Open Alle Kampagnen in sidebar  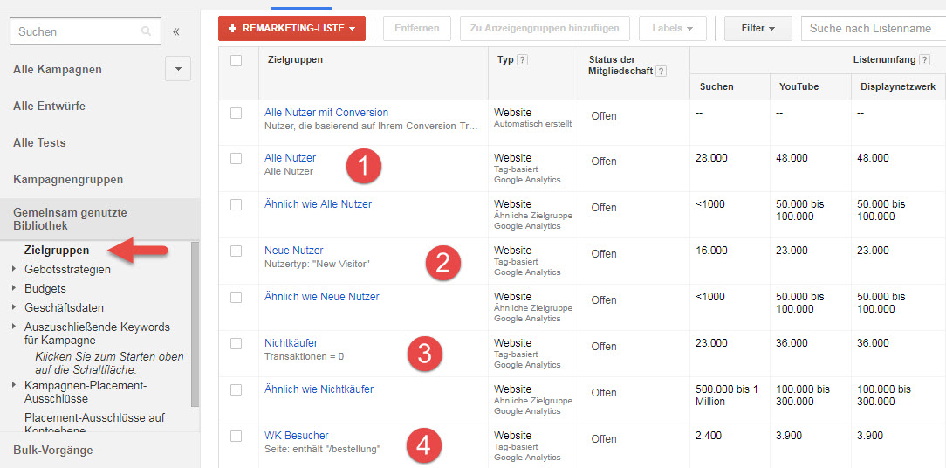[58, 70]
